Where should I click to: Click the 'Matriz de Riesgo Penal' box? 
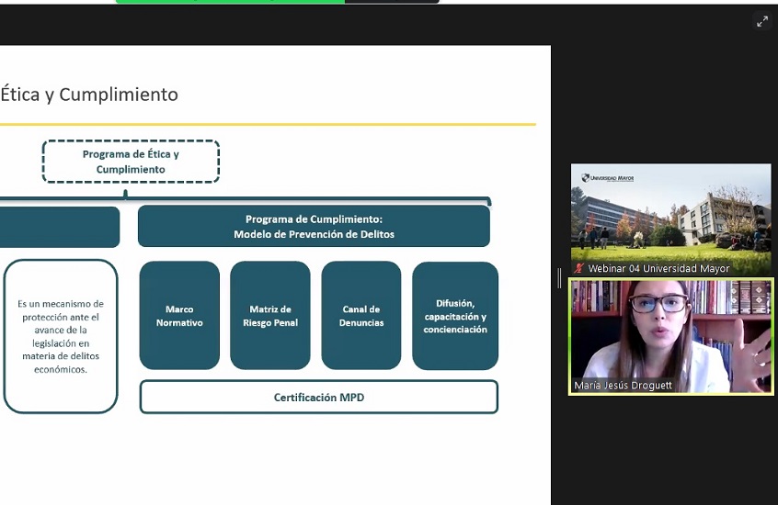pos(270,315)
